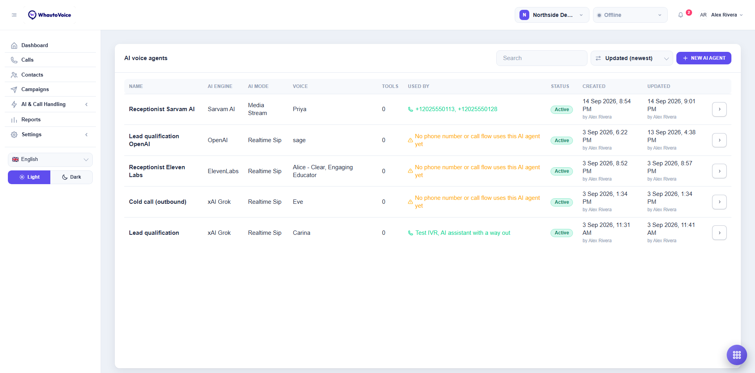Viewport: 755px width, 373px height.
Task: Open the Campaigns menu item
Action: [x=50, y=90]
